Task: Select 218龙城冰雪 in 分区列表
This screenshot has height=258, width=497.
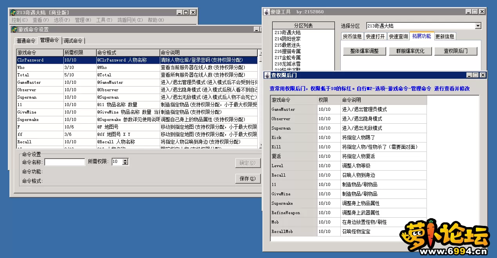Action: pyautogui.click(x=304, y=64)
